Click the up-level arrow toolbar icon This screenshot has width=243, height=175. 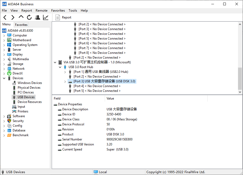pos(21,17)
